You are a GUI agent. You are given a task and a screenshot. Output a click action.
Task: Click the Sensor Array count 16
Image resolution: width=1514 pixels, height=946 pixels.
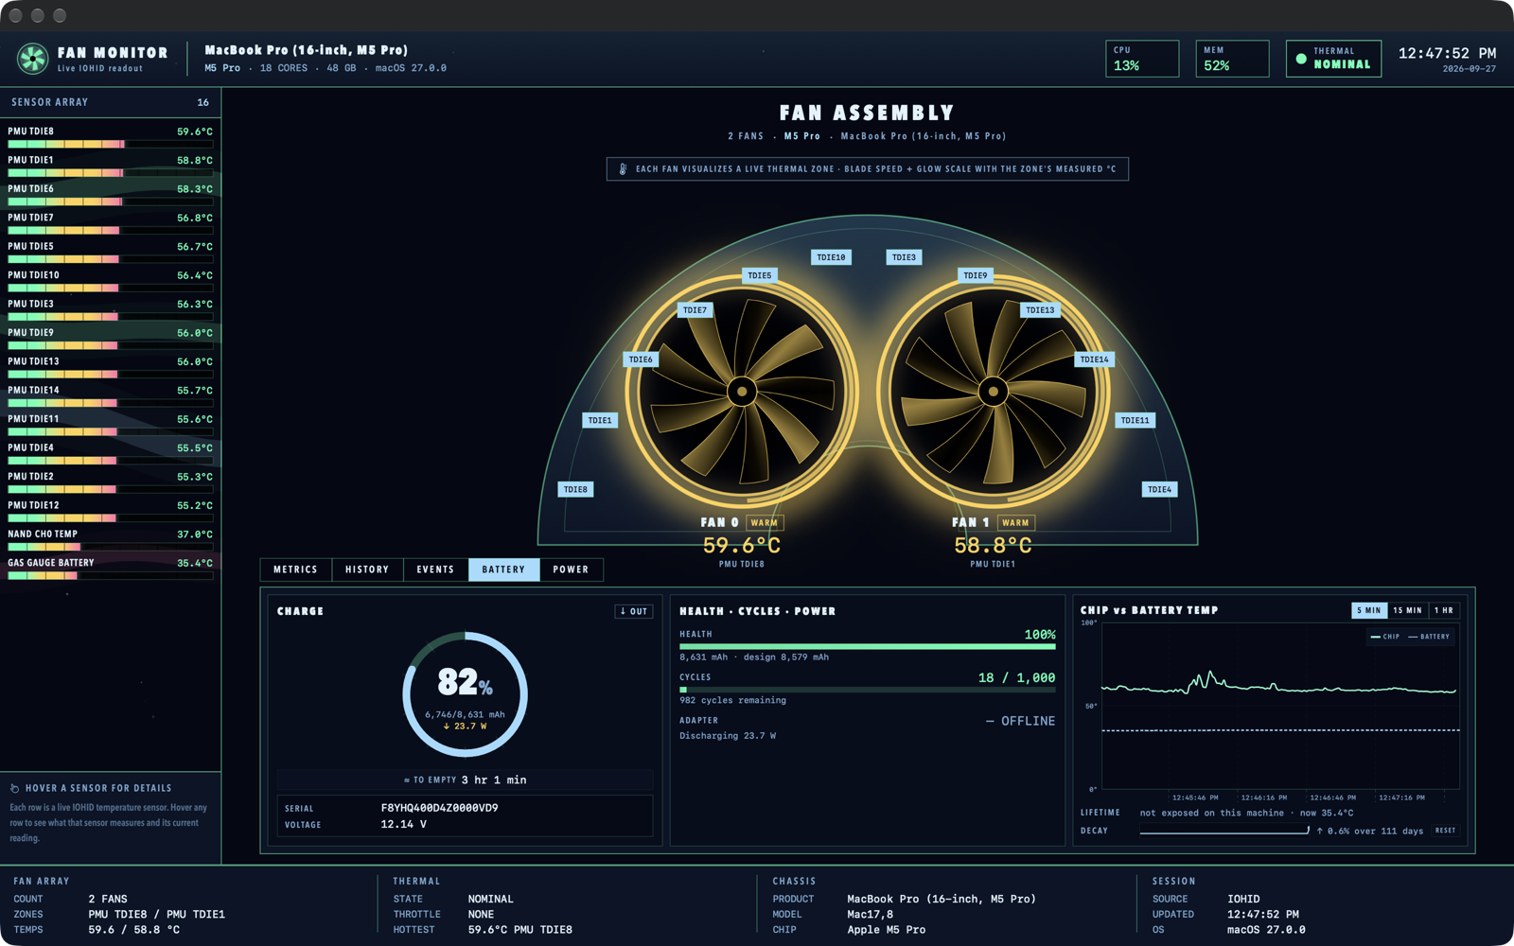(202, 102)
